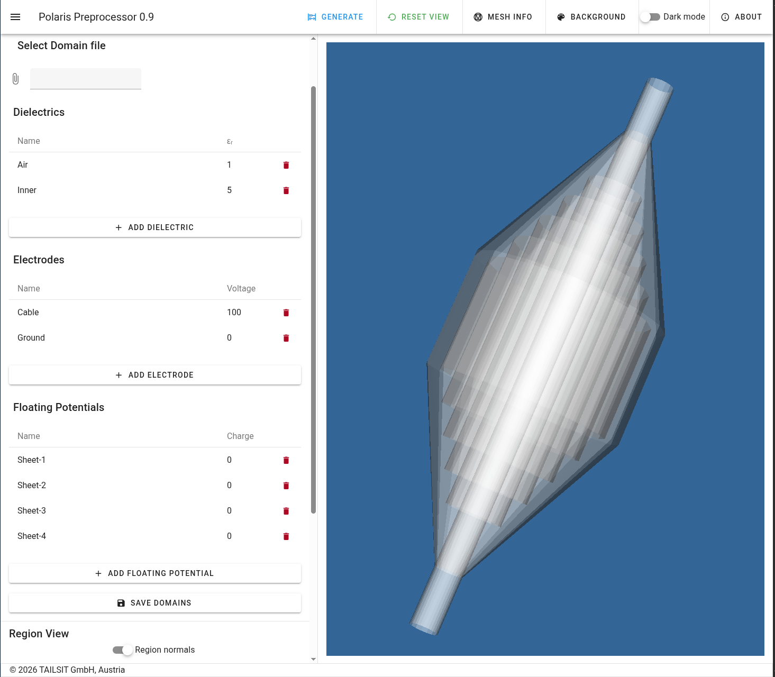775x677 pixels.
Task: Select the Inner permittivity value 5
Action: [230, 190]
